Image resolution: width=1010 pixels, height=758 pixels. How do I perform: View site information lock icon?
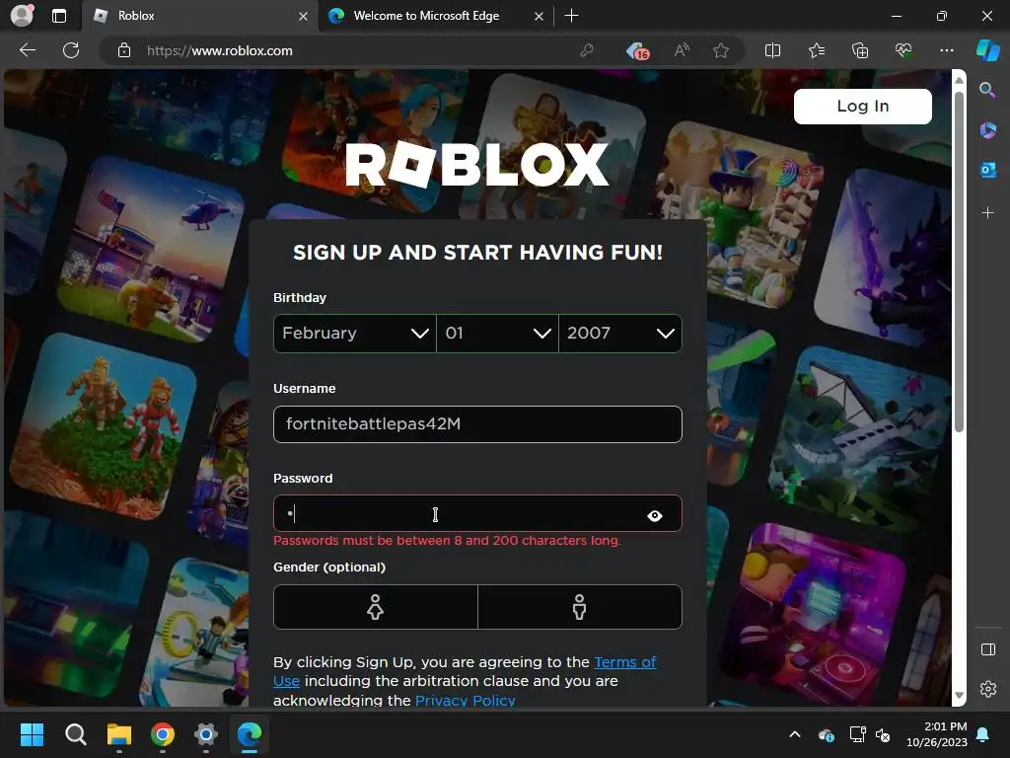pyautogui.click(x=124, y=50)
